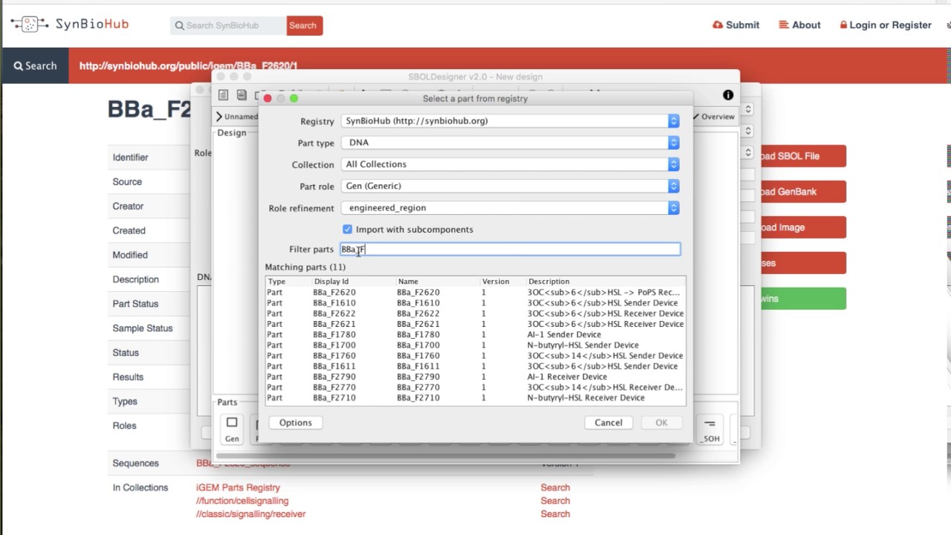
Task: Click the Sample Status label on the webpage
Action: [143, 328]
